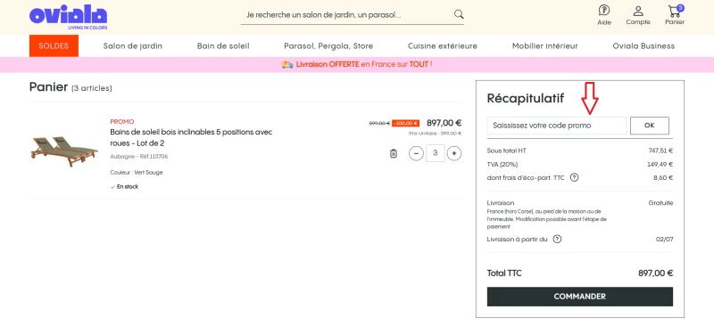Open Mobilier intérieur menu
The image size is (714, 326).
(545, 46)
